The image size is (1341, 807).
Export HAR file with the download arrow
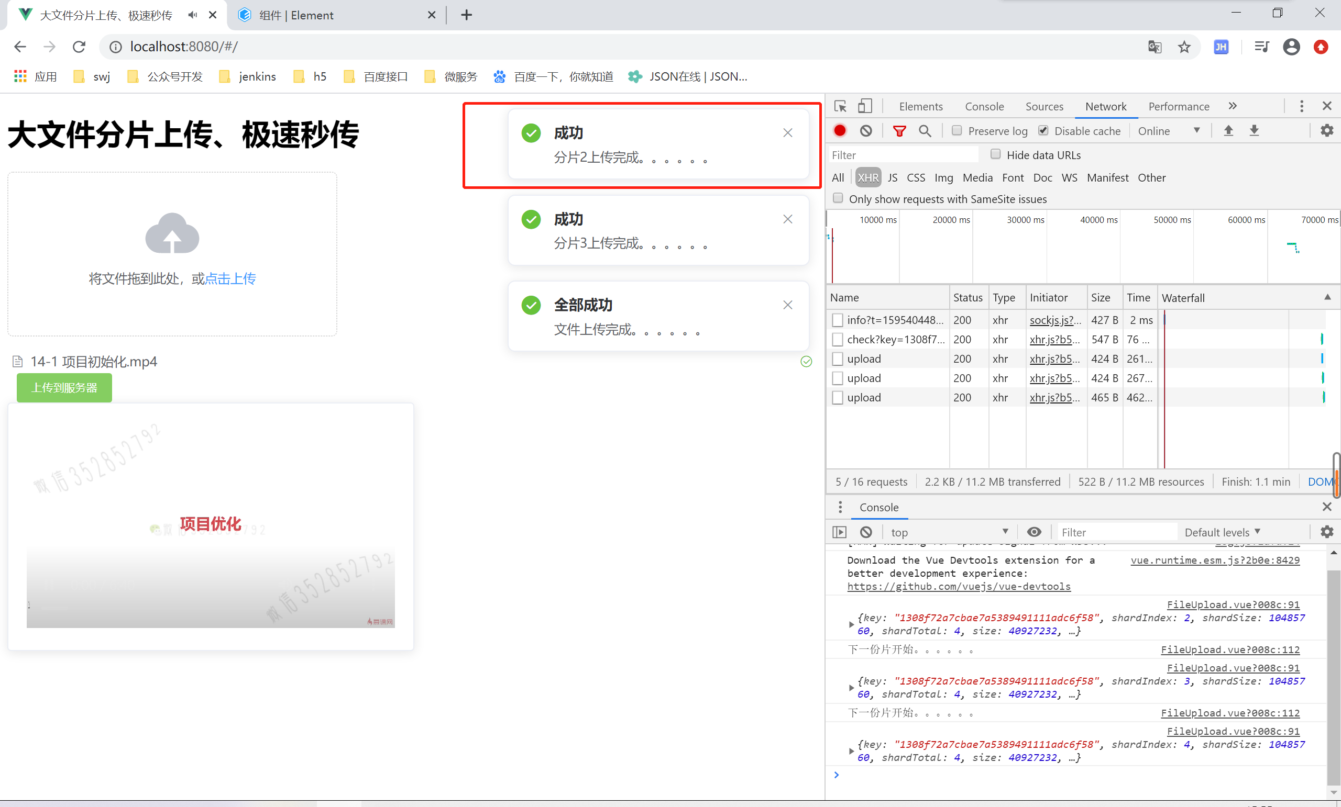point(1254,130)
